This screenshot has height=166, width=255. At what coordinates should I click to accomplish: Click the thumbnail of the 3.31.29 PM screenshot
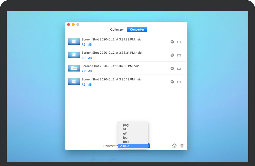(74, 42)
